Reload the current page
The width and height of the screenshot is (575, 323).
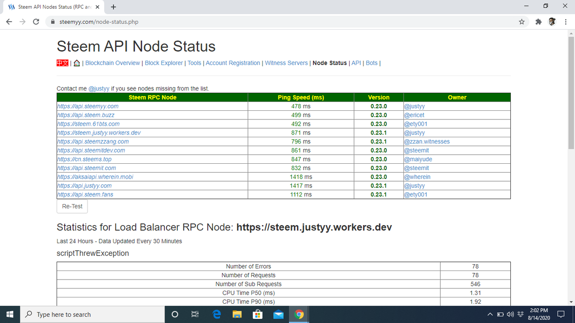(36, 22)
